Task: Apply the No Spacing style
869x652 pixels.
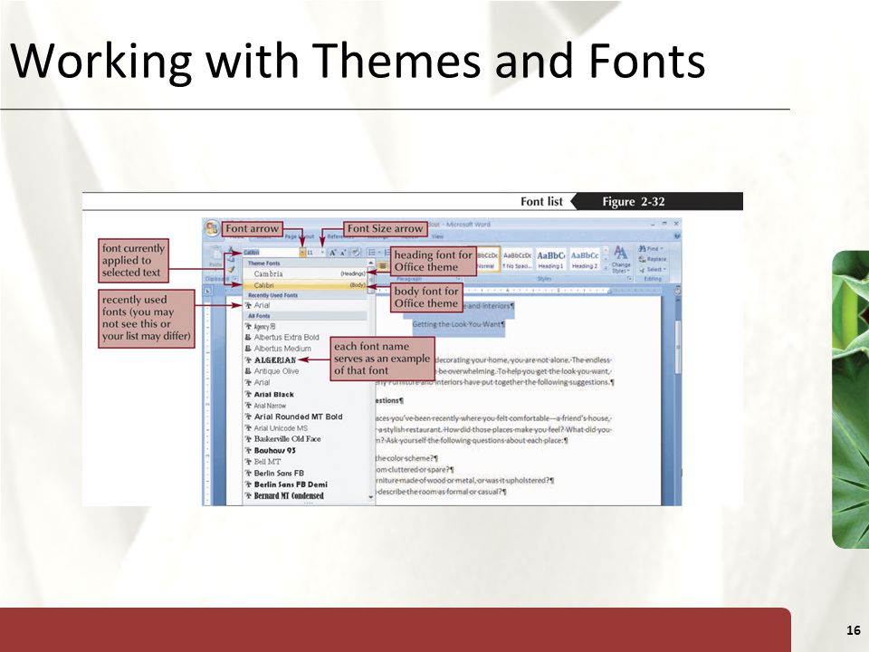Action: (x=518, y=260)
